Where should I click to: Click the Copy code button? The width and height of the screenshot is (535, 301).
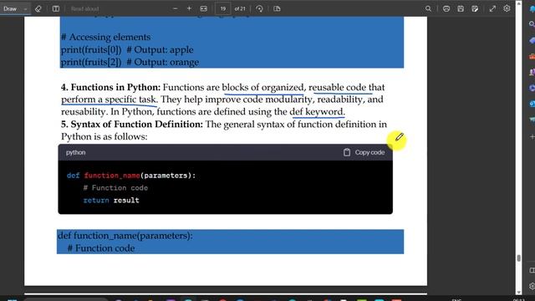(x=364, y=152)
